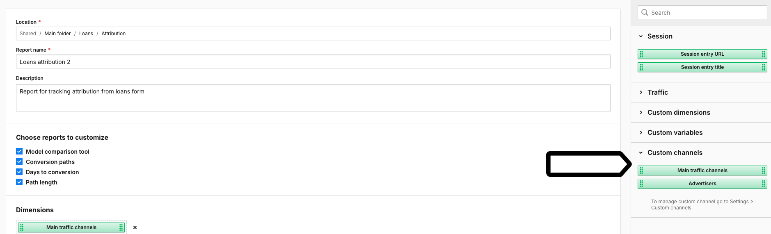The height and width of the screenshot is (234, 771).
Task: Click the Report name input field
Action: [313, 62]
